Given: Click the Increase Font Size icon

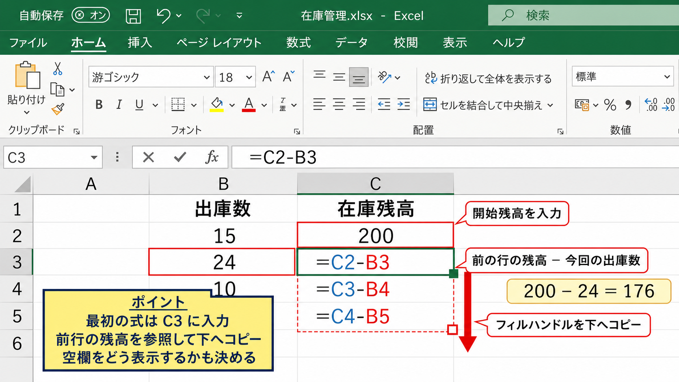Looking at the screenshot, I should 268,76.
